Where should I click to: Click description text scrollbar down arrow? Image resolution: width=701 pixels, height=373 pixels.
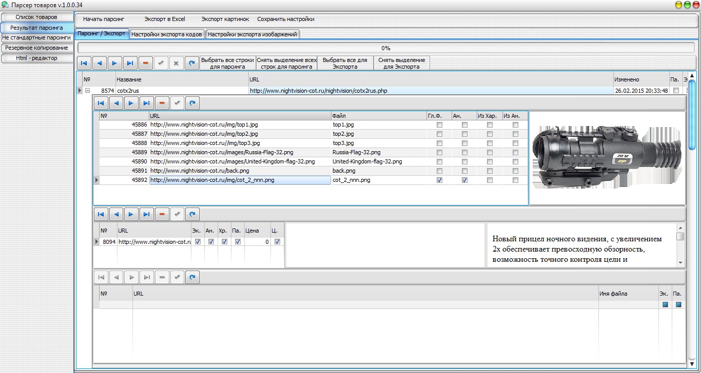point(680,263)
